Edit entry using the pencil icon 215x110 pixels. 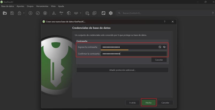(x=38, y=13)
